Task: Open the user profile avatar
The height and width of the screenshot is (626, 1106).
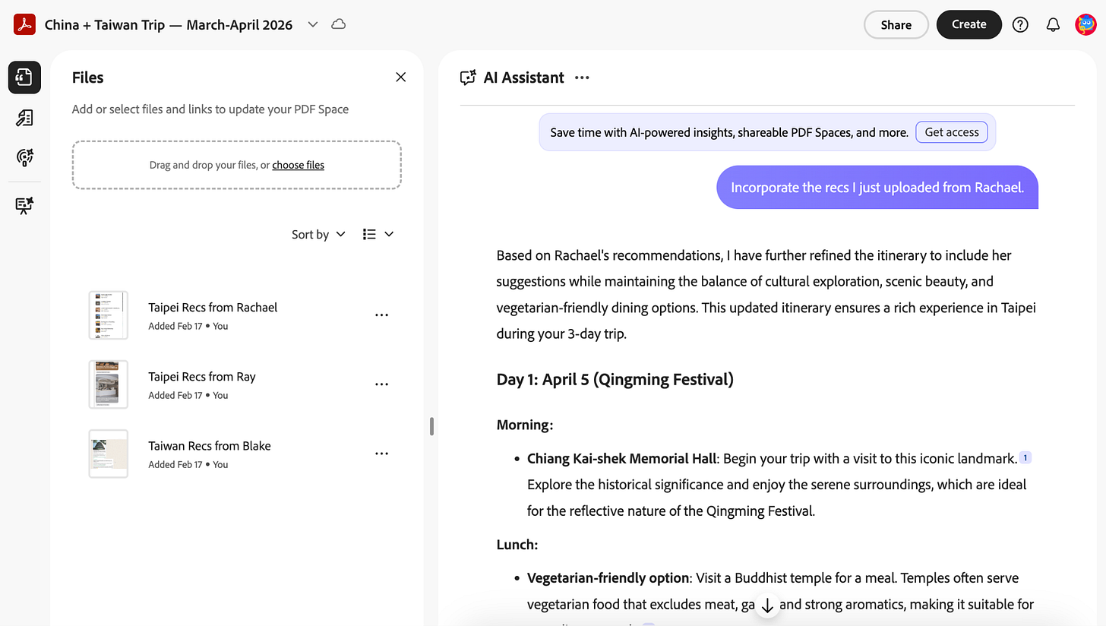Action: 1085,24
